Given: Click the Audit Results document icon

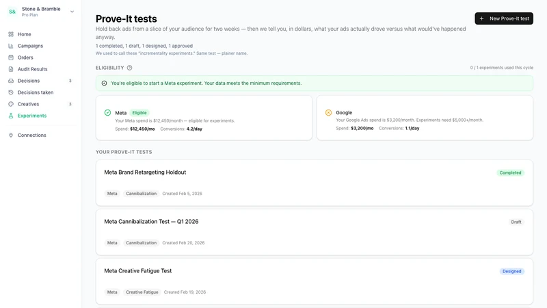Looking at the screenshot, I should click(11, 69).
